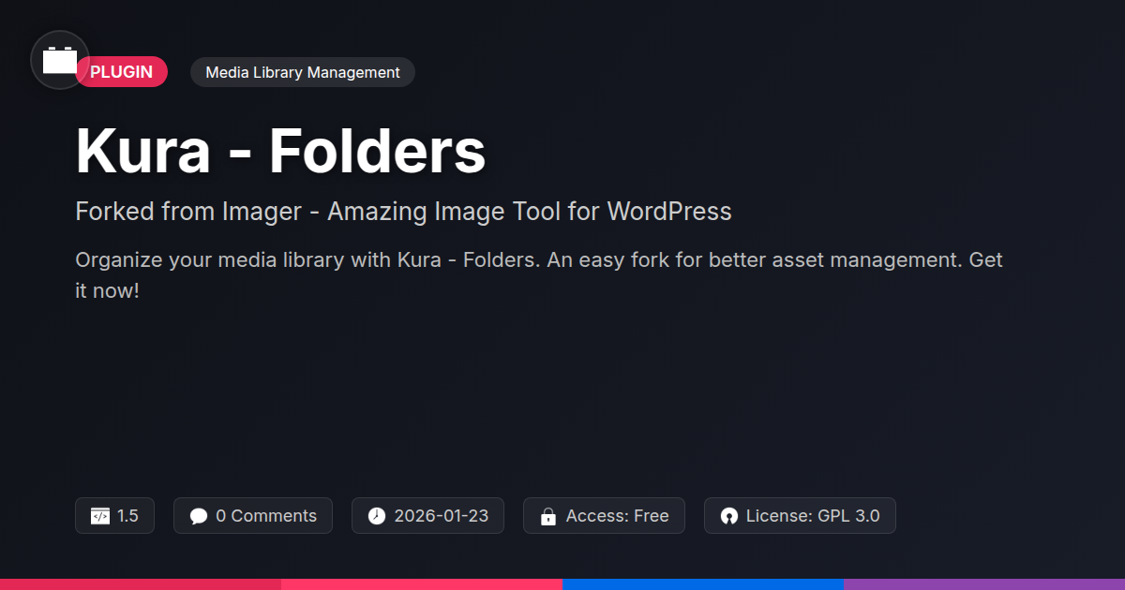Click the clock icon beside the date

(x=377, y=516)
